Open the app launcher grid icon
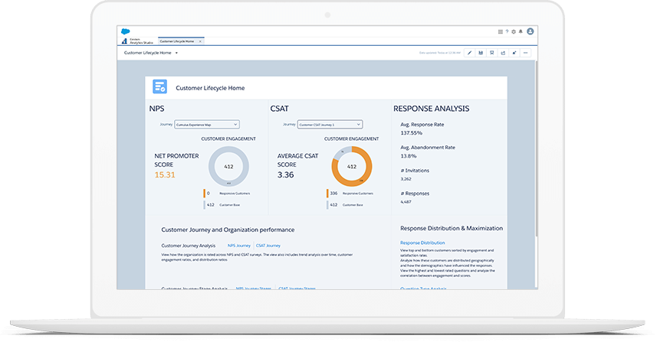The width and height of the screenshot is (657, 342). (x=501, y=31)
